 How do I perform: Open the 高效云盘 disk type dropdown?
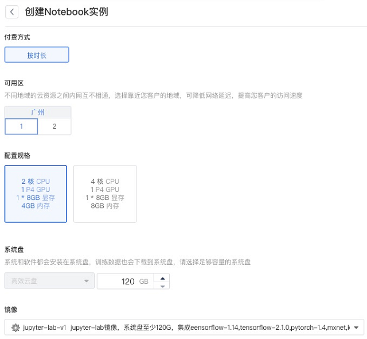49,280
